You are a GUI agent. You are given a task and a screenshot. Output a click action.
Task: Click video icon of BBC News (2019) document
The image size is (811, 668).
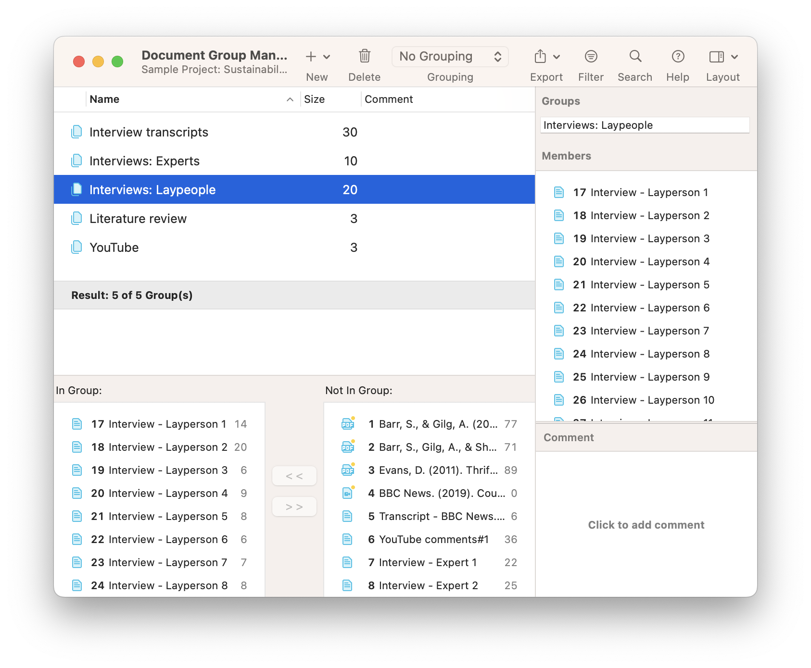pos(348,493)
